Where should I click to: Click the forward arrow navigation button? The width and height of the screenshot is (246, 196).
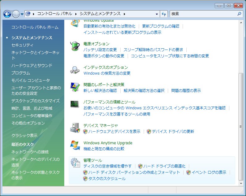pos(16,14)
